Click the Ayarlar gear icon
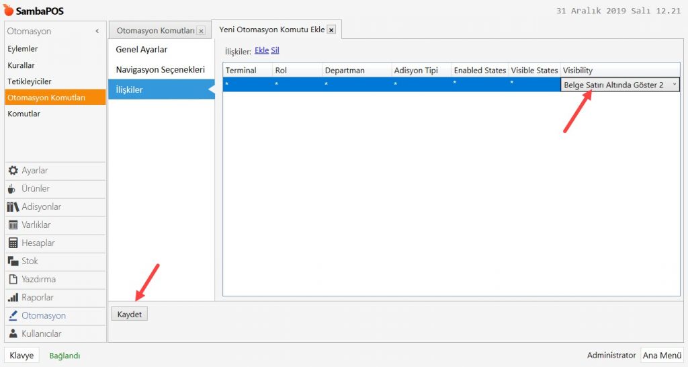Viewport: 688px width, 367px height. (13, 171)
